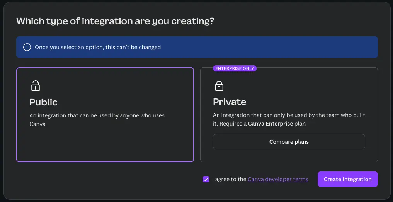Click the closed padlock icon above Private
393x202 pixels.
point(219,86)
